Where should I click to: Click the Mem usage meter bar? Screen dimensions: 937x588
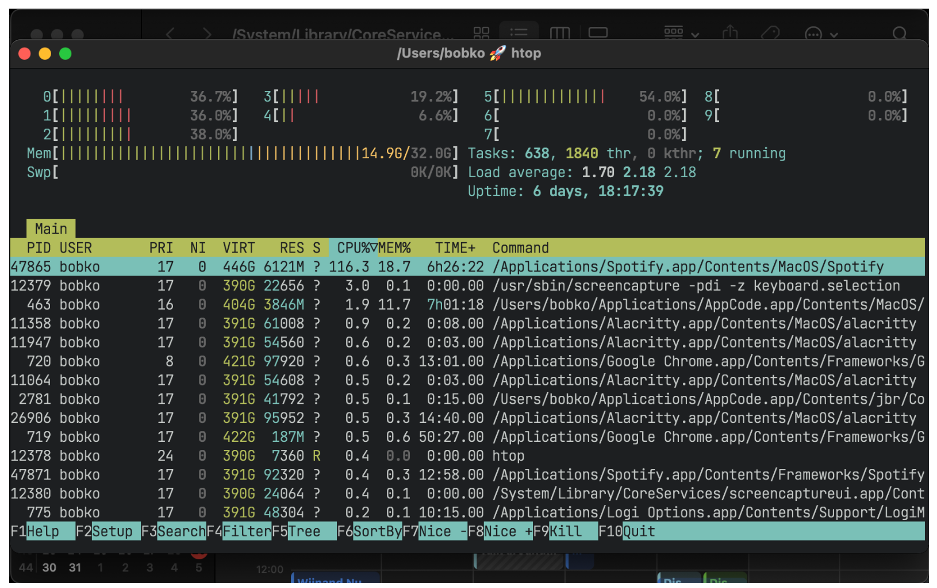tap(243, 154)
